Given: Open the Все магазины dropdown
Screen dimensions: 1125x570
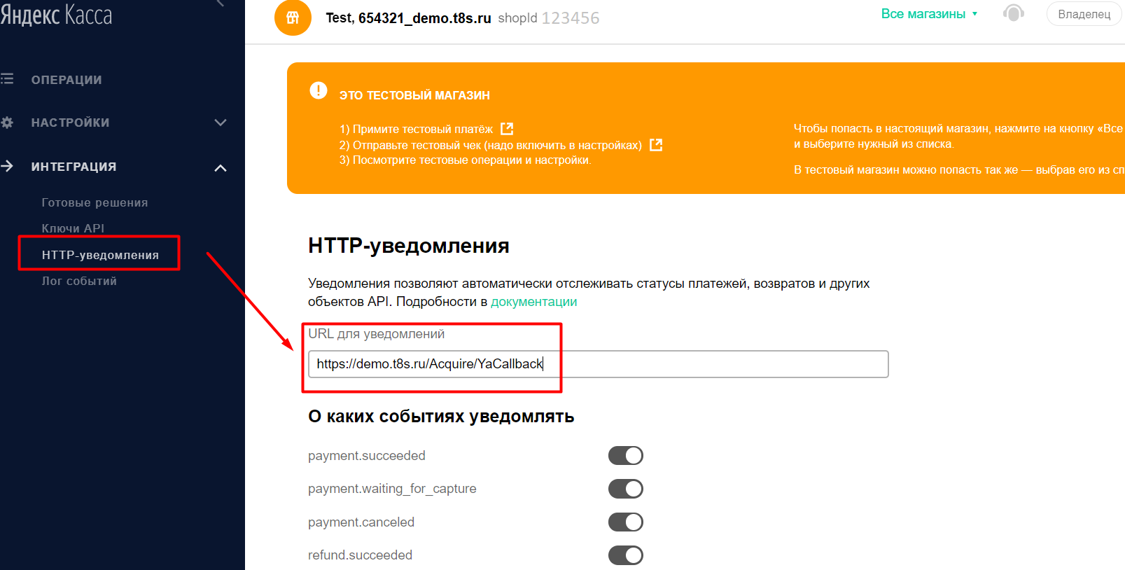Looking at the screenshot, I should pyautogui.click(x=929, y=14).
